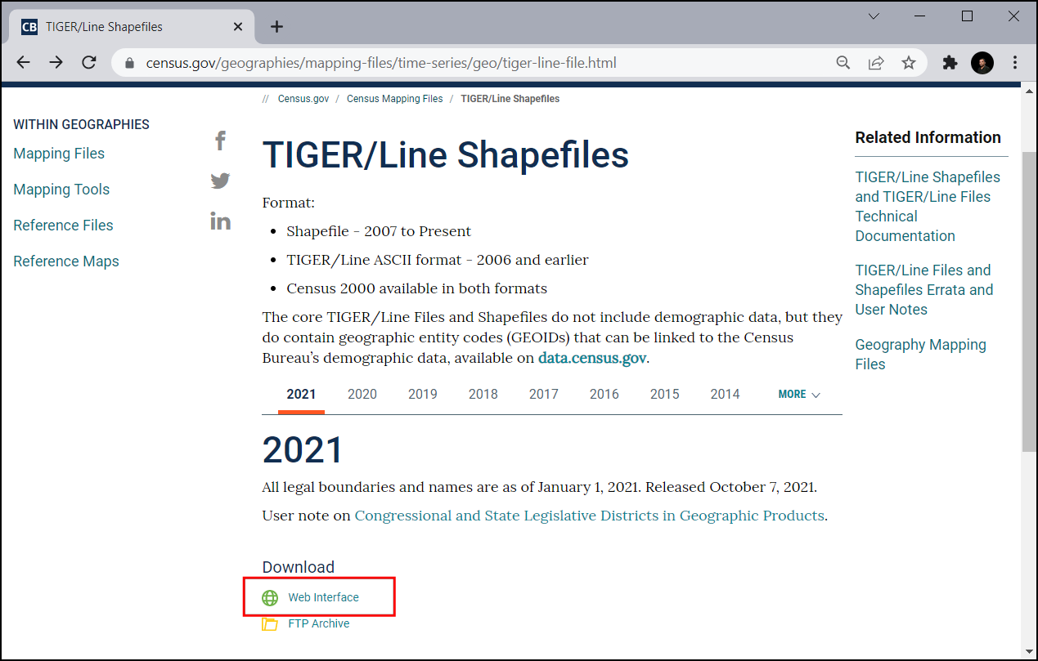Share page via Facebook icon
Viewport: 1038px width, 661px height.
point(220,141)
